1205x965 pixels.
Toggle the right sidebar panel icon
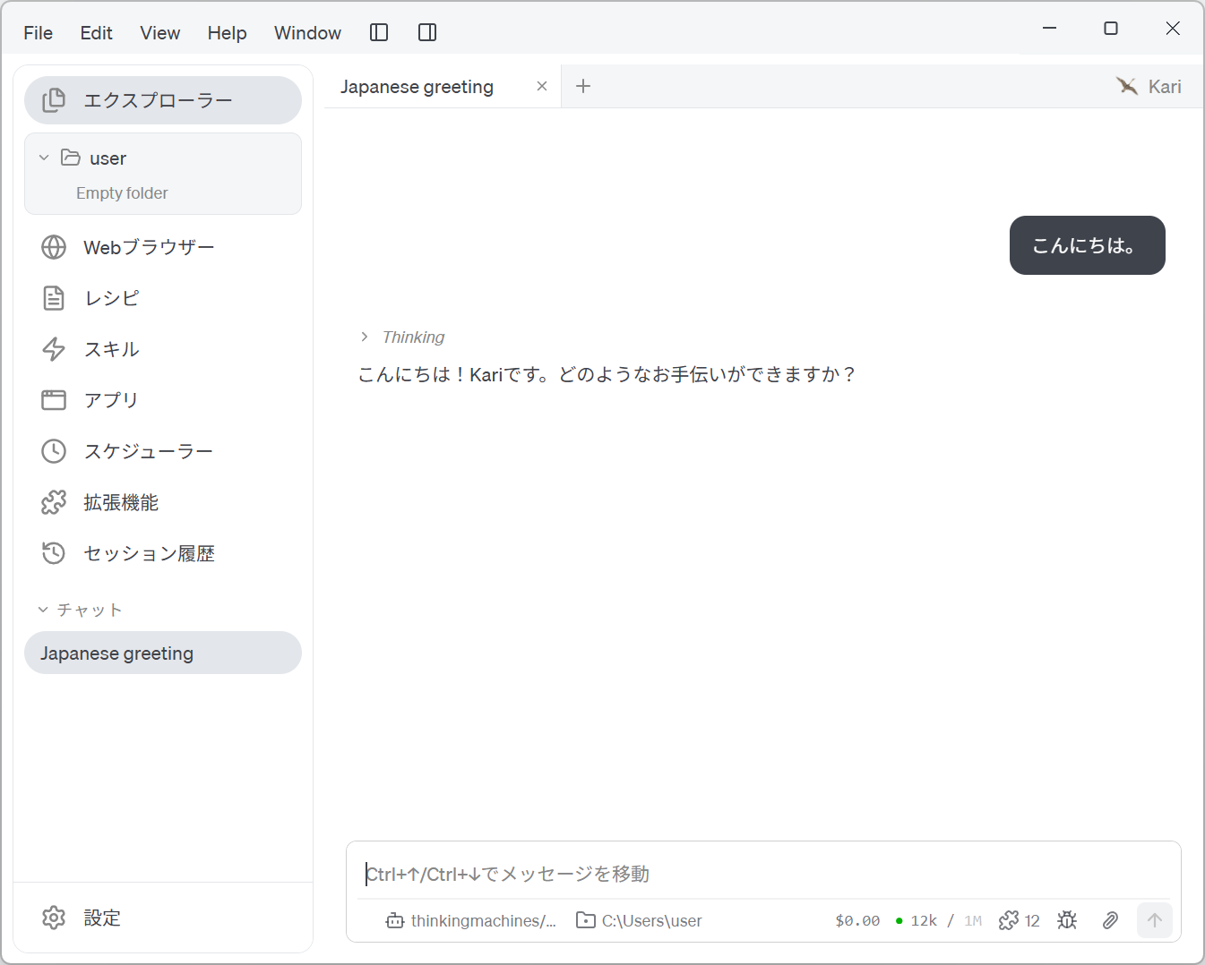pos(427,33)
